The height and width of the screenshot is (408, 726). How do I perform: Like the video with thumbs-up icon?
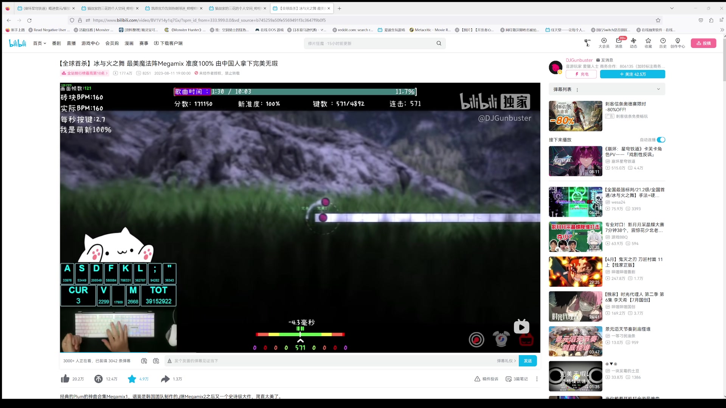coord(65,379)
